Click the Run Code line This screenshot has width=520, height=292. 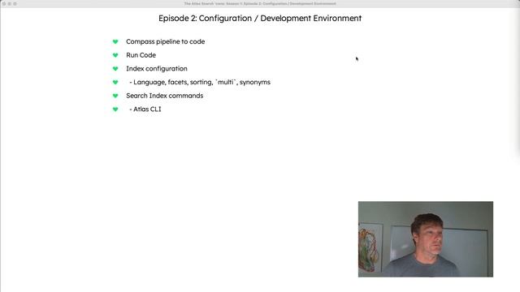(141, 55)
